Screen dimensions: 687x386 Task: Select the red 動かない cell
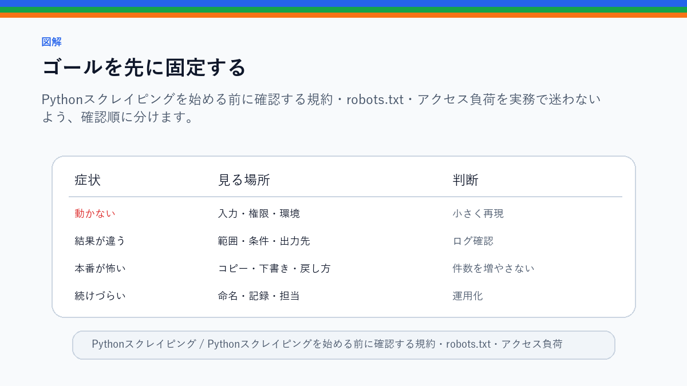click(95, 213)
